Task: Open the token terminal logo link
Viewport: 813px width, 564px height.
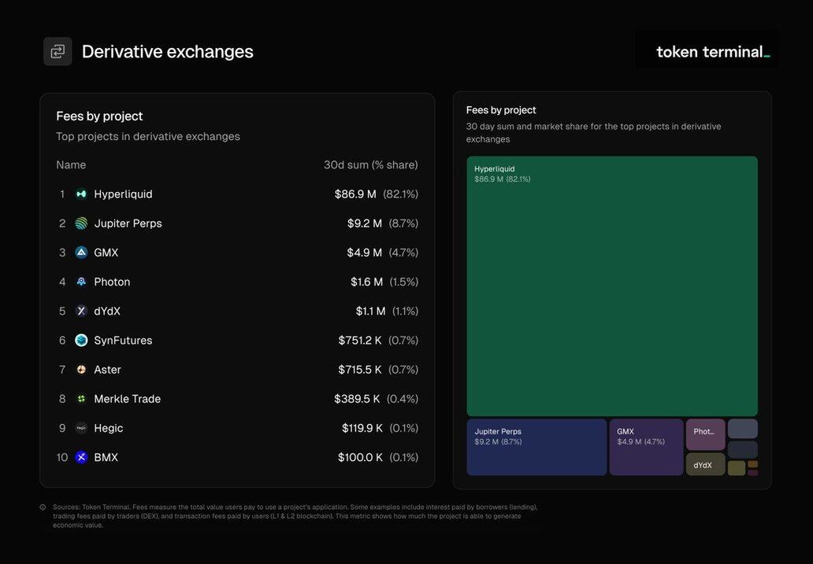Action: (x=712, y=52)
